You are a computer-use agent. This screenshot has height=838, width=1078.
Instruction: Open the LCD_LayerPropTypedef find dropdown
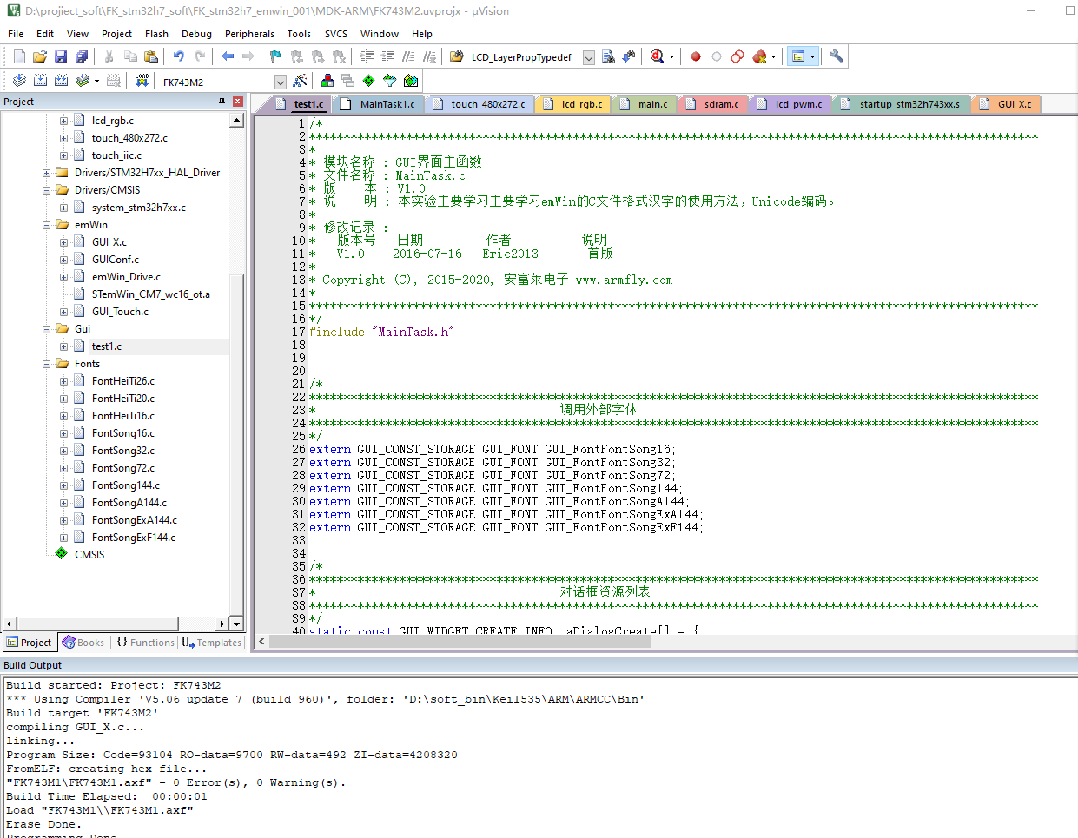click(x=588, y=57)
